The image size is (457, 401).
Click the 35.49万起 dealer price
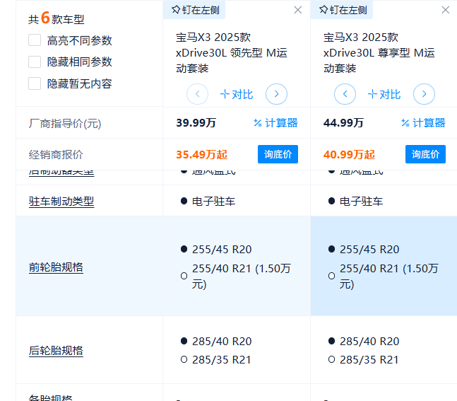point(201,154)
